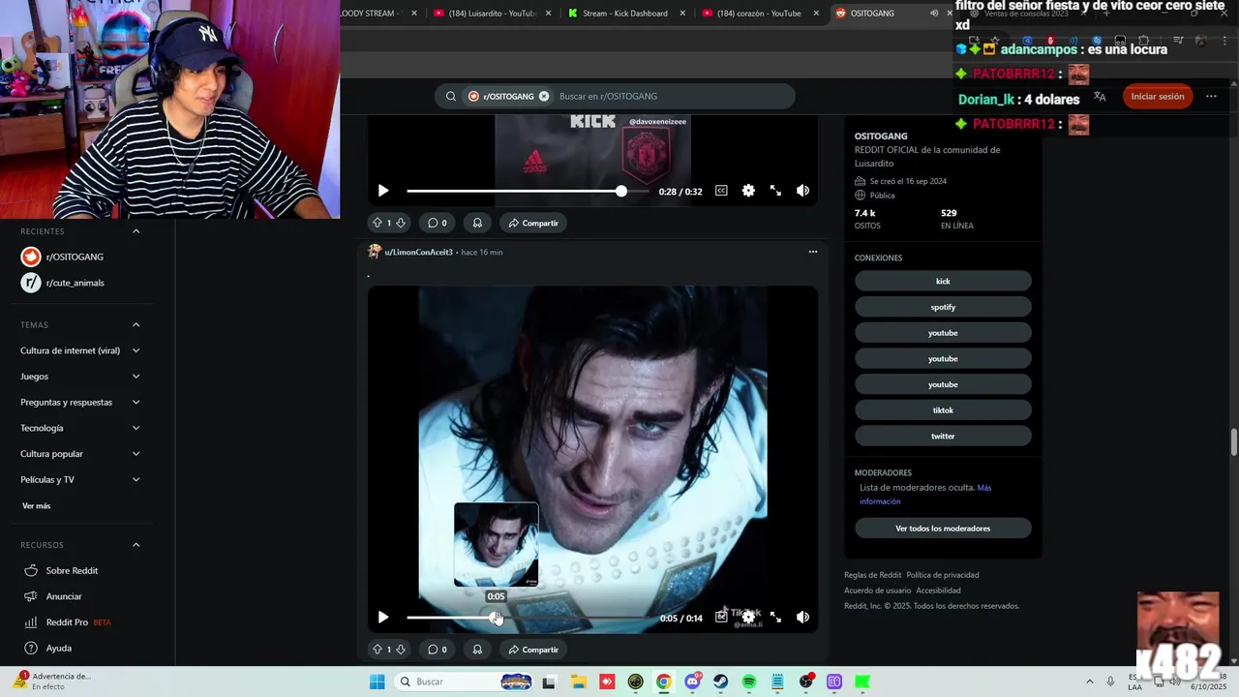
Task: Toggle captions on the 0:05 / 0:14 video
Action: click(x=721, y=617)
